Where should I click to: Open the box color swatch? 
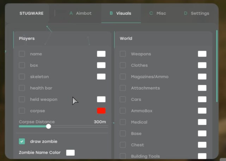101,65
